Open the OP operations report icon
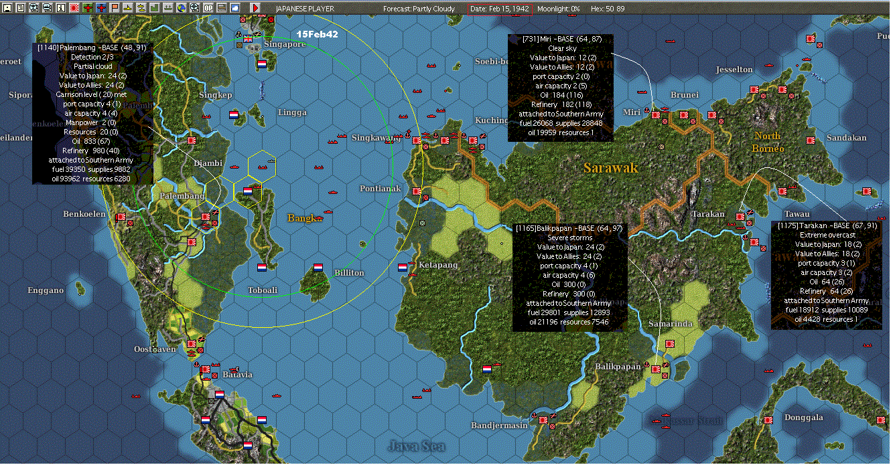 [208, 8]
